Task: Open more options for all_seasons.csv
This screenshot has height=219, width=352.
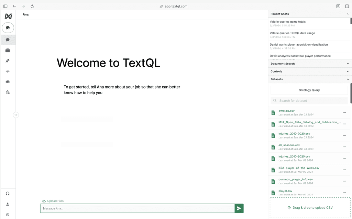Action: 344,147
